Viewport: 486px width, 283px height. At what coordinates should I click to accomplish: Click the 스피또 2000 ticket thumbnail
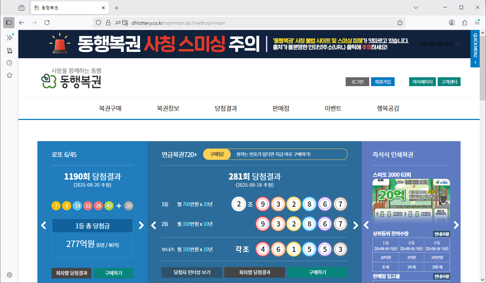point(411,201)
